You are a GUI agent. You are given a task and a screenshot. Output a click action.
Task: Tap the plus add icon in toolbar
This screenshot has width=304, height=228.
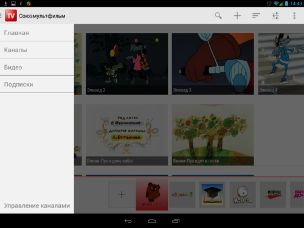click(x=237, y=16)
